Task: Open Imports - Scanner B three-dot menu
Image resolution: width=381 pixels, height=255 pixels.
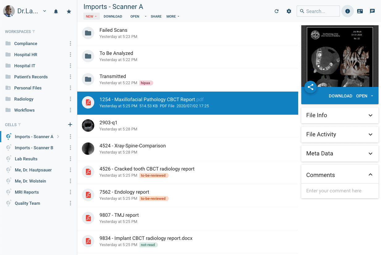Action: (70, 148)
